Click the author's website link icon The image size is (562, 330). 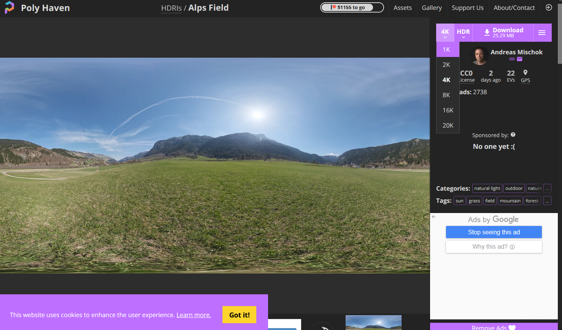point(512,59)
